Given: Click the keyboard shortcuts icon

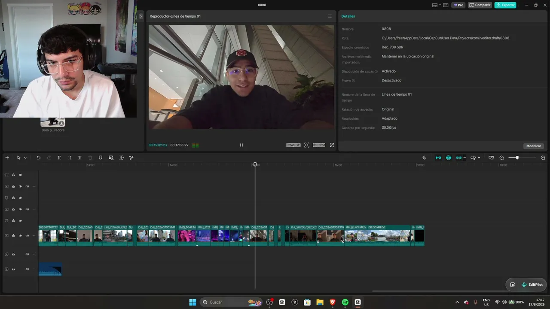Looking at the screenshot, I should [446, 5].
